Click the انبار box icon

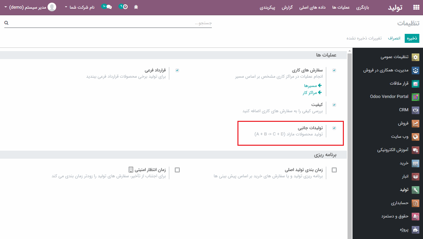click(415, 177)
